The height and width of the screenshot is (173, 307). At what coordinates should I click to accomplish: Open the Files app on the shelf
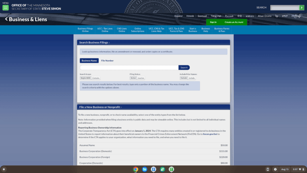click(x=144, y=169)
